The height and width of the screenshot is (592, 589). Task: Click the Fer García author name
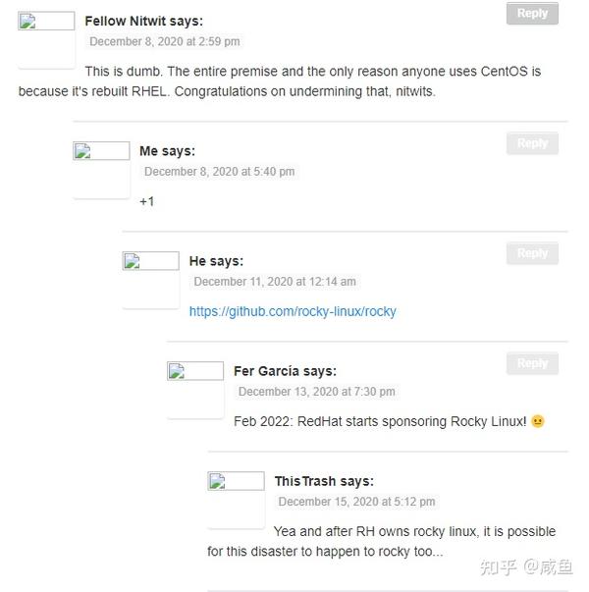[266, 371]
